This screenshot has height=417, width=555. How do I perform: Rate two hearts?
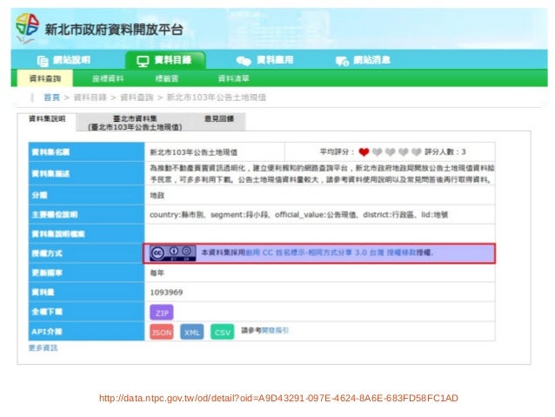point(377,152)
